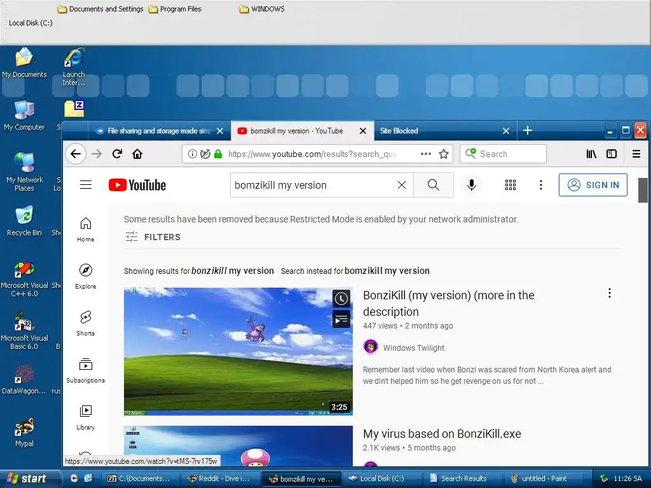651x488 pixels.
Task: Click the browser forward arrow
Action: 97,154
